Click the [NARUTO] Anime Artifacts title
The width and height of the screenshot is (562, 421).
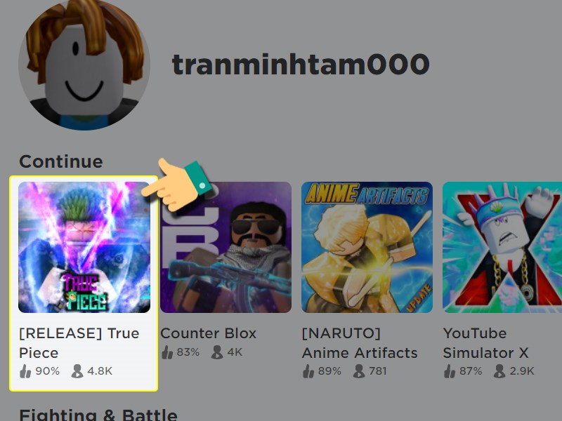360,343
